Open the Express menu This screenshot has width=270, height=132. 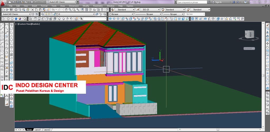pos(130,6)
